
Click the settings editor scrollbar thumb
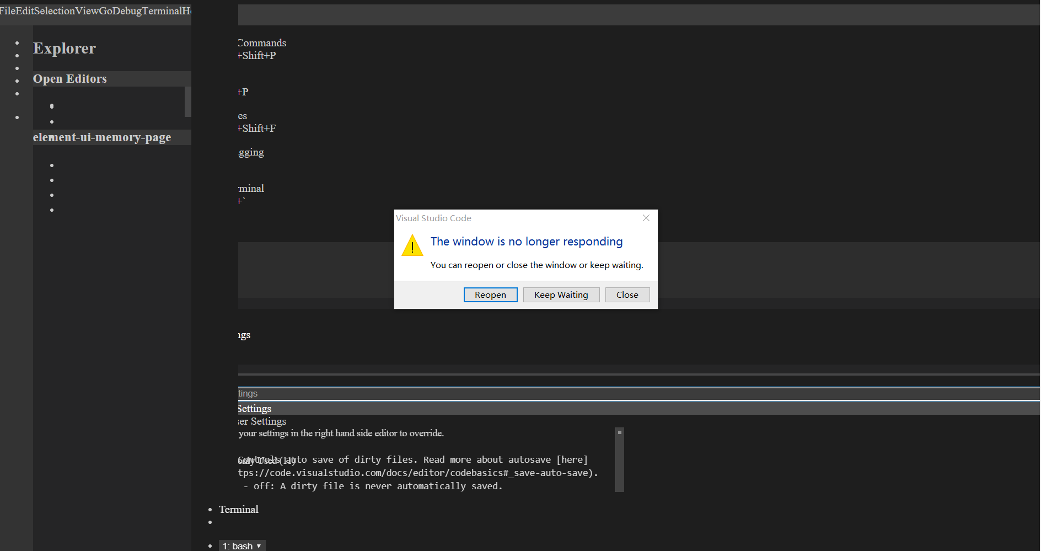tap(619, 459)
